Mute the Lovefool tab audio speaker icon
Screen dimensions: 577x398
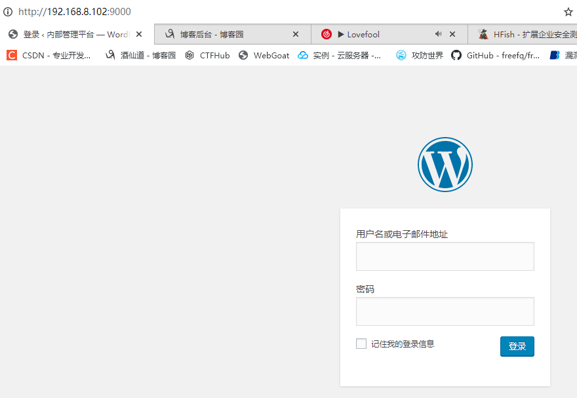click(438, 34)
